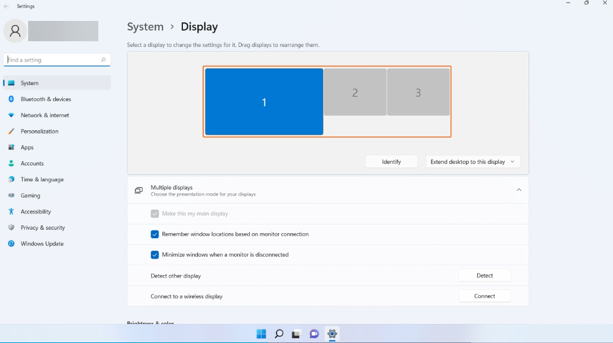Click the back arrow in Settings title bar
Image resolution: width=613 pixels, height=343 pixels.
[x=7, y=7]
